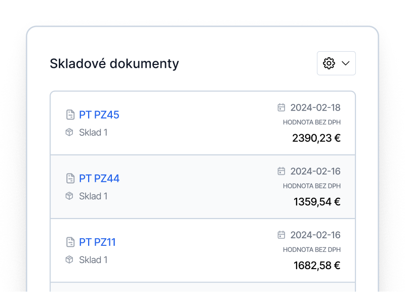Click the calendar icon in the PT PZ11 row
Screen dimensions: 405x292
pyautogui.click(x=281, y=235)
